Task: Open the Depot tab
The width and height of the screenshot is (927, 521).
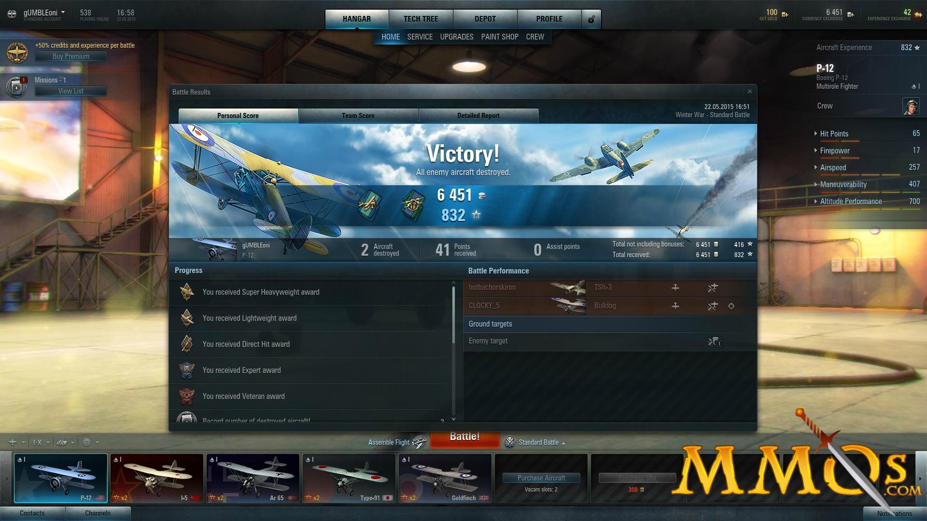Action: click(485, 19)
